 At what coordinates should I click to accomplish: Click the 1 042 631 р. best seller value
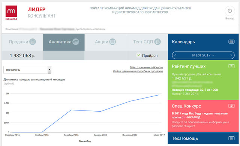point(181,78)
